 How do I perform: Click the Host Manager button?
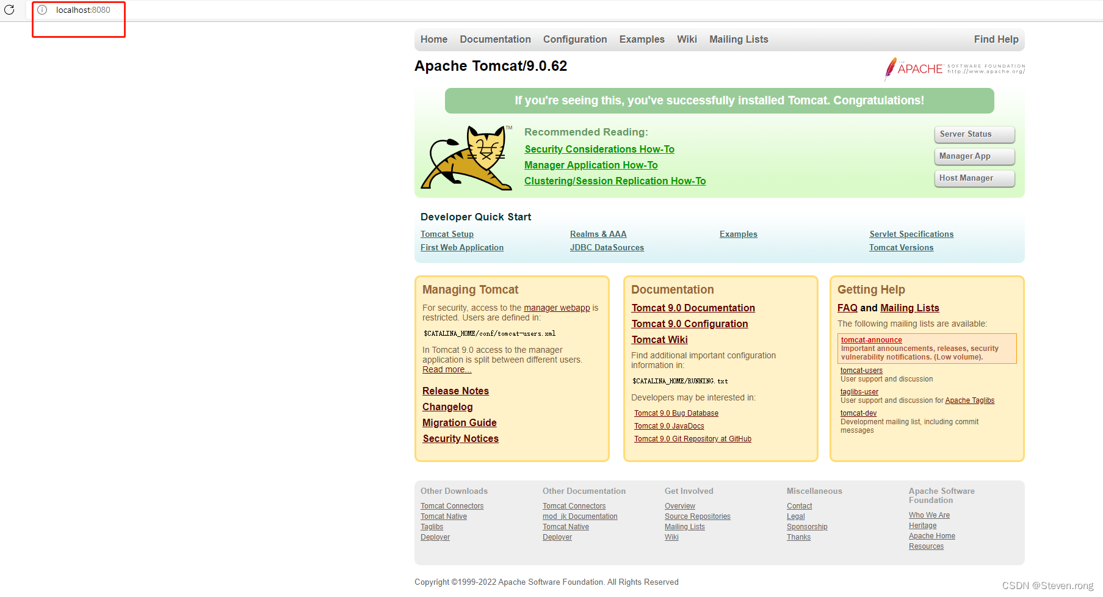[974, 178]
